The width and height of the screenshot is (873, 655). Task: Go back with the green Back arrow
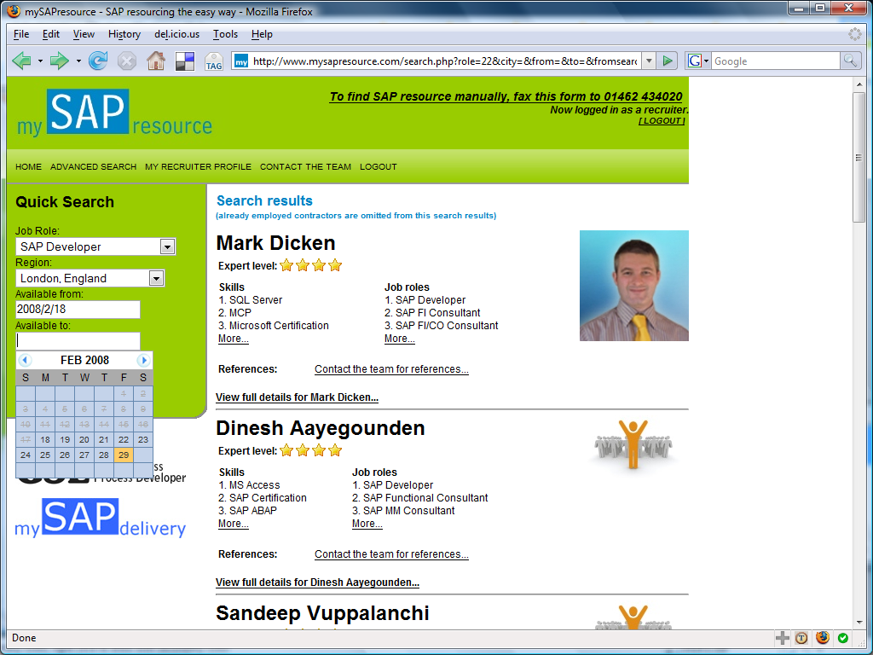21,61
